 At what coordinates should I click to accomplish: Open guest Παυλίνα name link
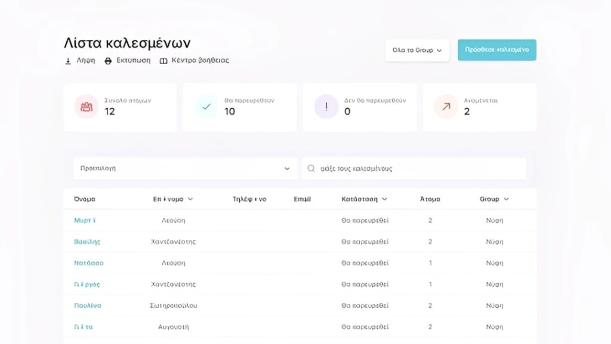pyautogui.click(x=88, y=306)
